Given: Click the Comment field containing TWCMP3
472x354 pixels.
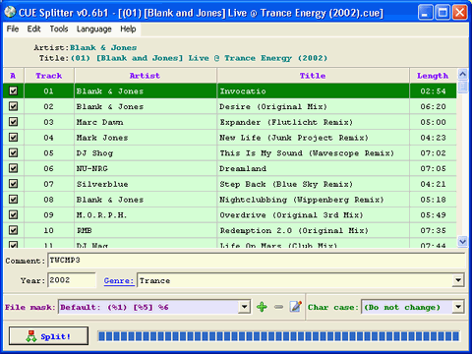Looking at the screenshot, I should coord(257,261).
